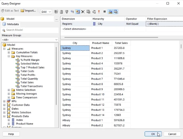Expand the Moving Averages folder
183x139 pixels.
[x=9, y=94]
